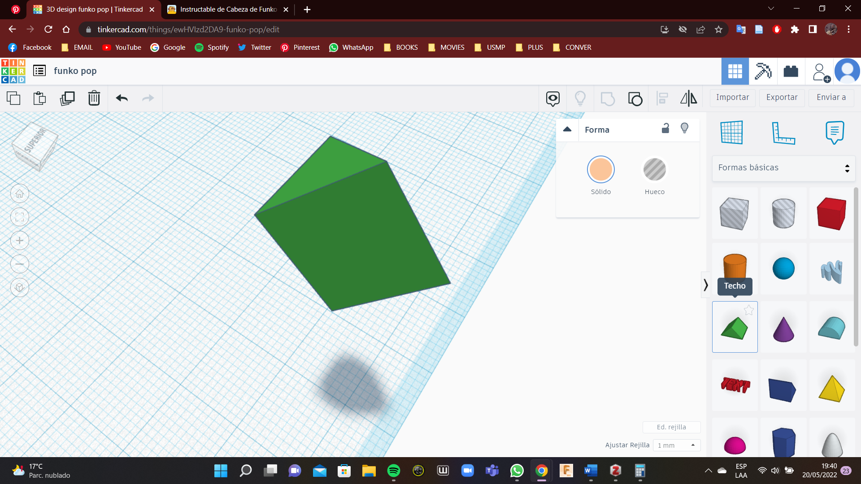Click the mirror/flip tool icon
This screenshot has width=861, height=484.
point(688,98)
